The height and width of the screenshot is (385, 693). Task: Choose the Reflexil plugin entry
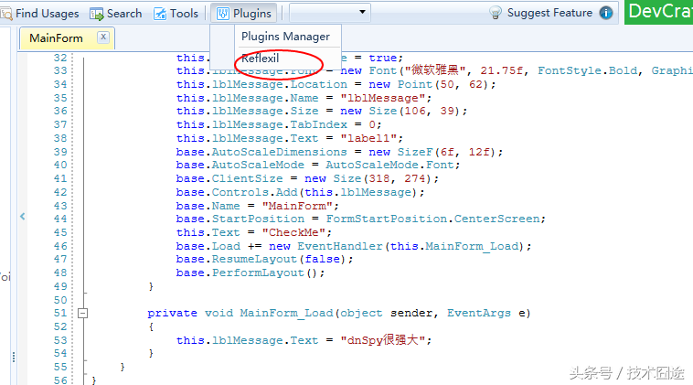(x=261, y=59)
